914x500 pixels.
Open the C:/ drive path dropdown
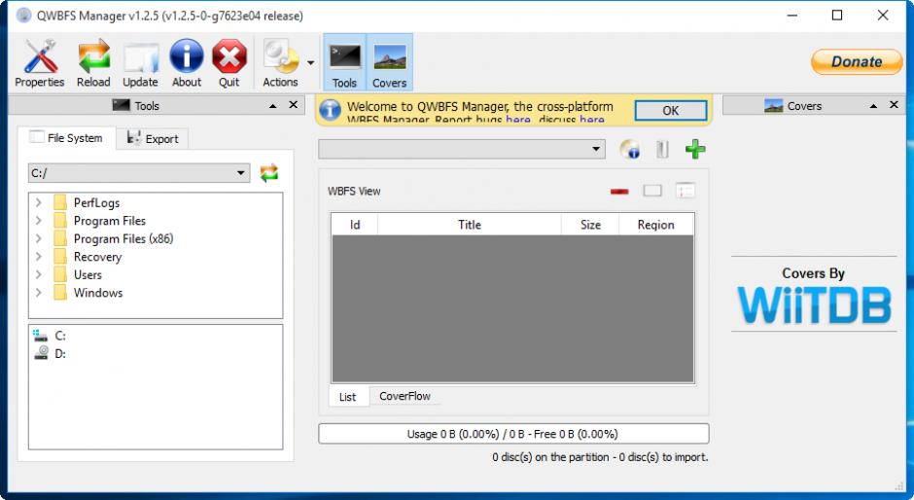[x=139, y=173]
